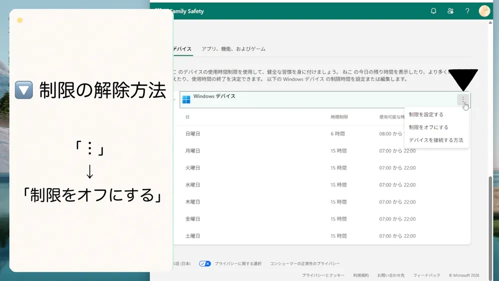Viewport: 499px width, 281px height.
Task: Collapse the Windows デバイス section chevron
Action: [x=175, y=100]
